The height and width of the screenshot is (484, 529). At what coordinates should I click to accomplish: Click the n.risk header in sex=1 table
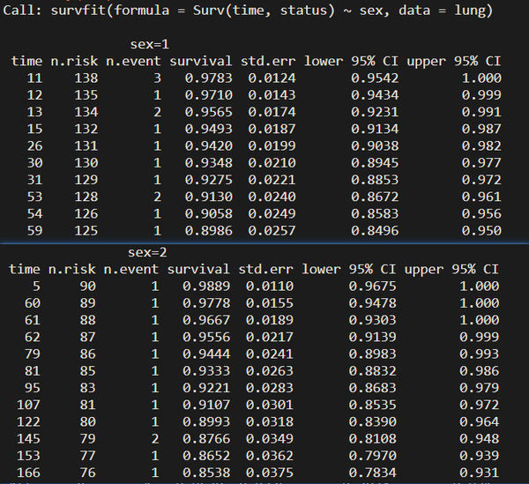pos(74,61)
